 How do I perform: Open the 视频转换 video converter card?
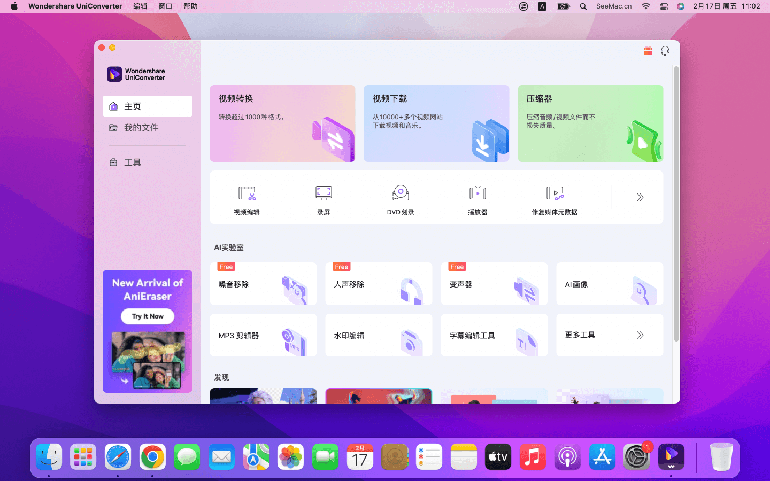point(282,123)
